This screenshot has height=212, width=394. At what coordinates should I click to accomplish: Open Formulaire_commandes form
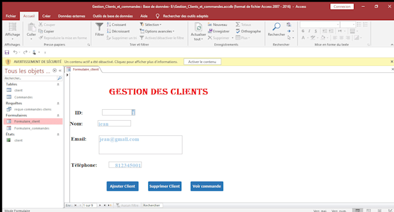point(32,128)
